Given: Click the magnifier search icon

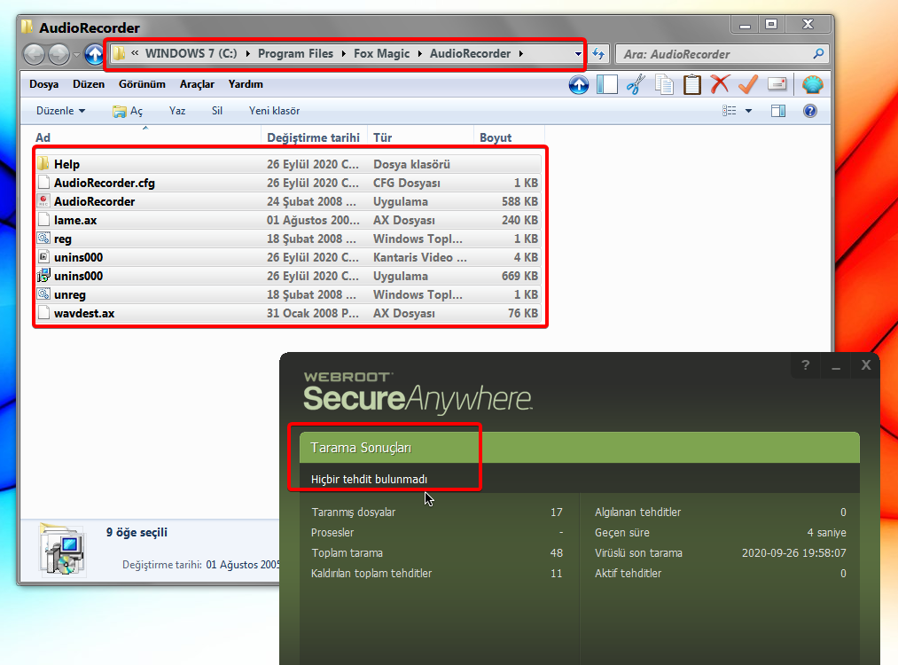Looking at the screenshot, I should point(818,54).
